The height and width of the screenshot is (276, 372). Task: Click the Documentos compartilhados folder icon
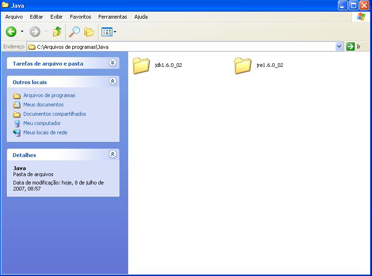pos(17,114)
